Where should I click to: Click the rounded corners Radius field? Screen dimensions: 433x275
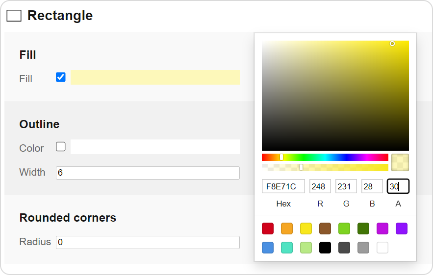pyautogui.click(x=148, y=242)
